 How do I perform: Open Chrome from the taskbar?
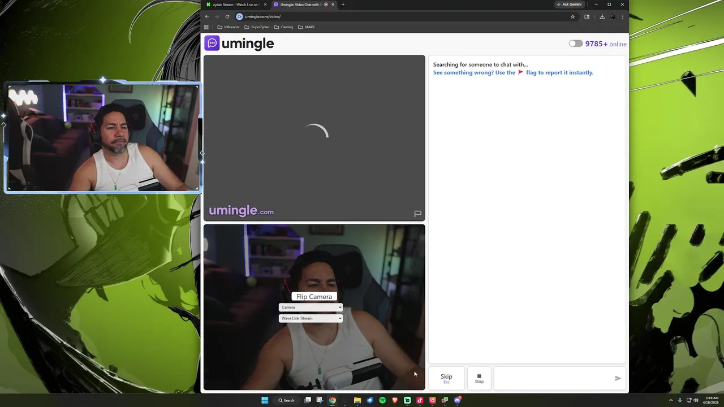pyautogui.click(x=333, y=400)
